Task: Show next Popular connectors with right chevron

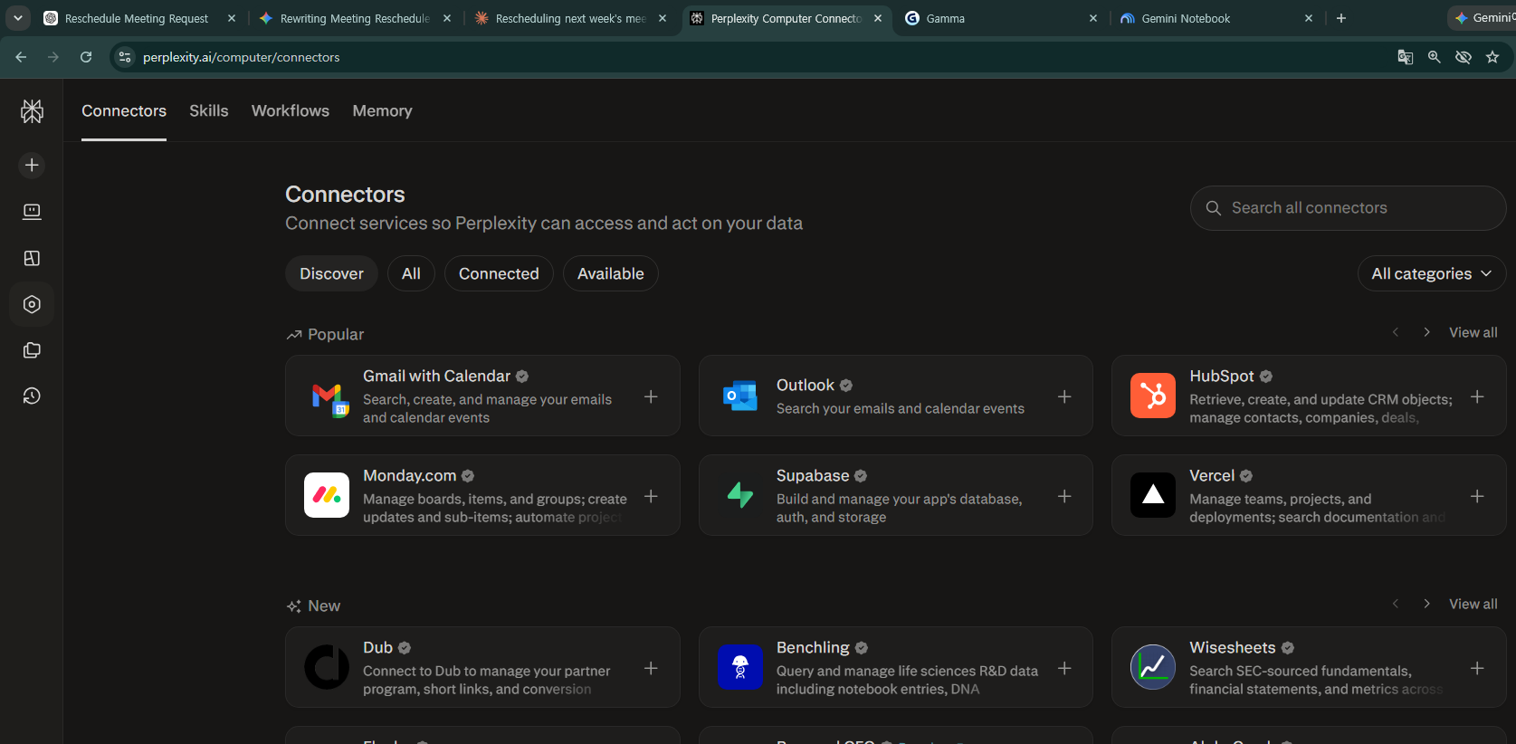Action: point(1426,332)
